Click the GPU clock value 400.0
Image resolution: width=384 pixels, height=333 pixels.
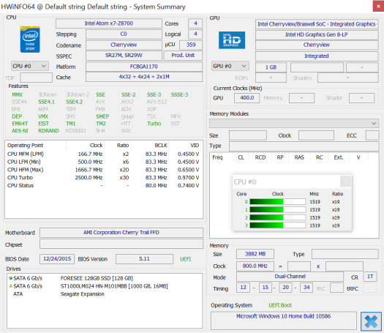246,98
